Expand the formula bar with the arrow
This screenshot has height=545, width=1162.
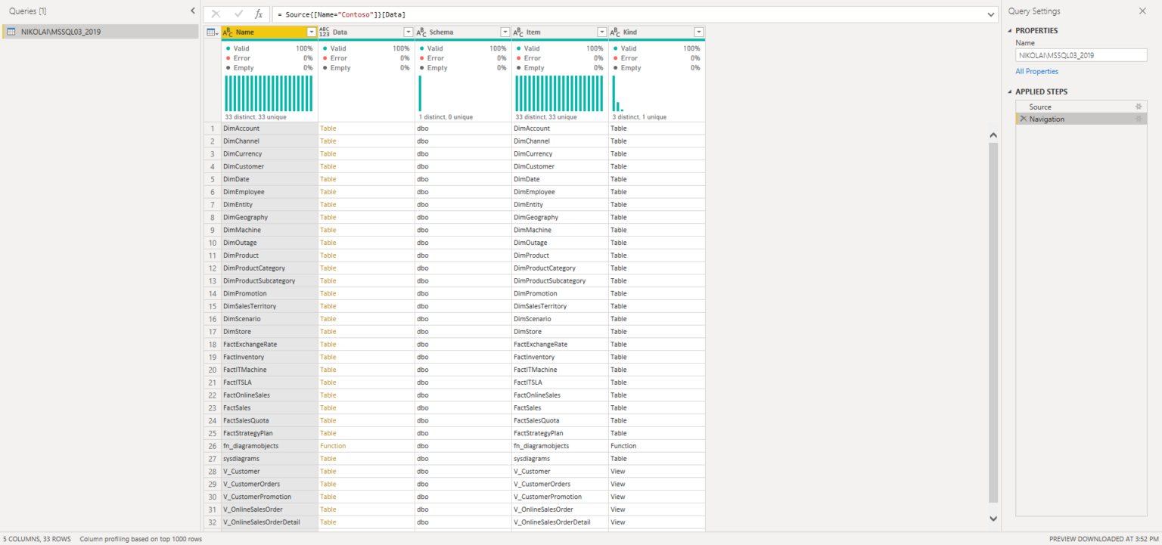[992, 14]
